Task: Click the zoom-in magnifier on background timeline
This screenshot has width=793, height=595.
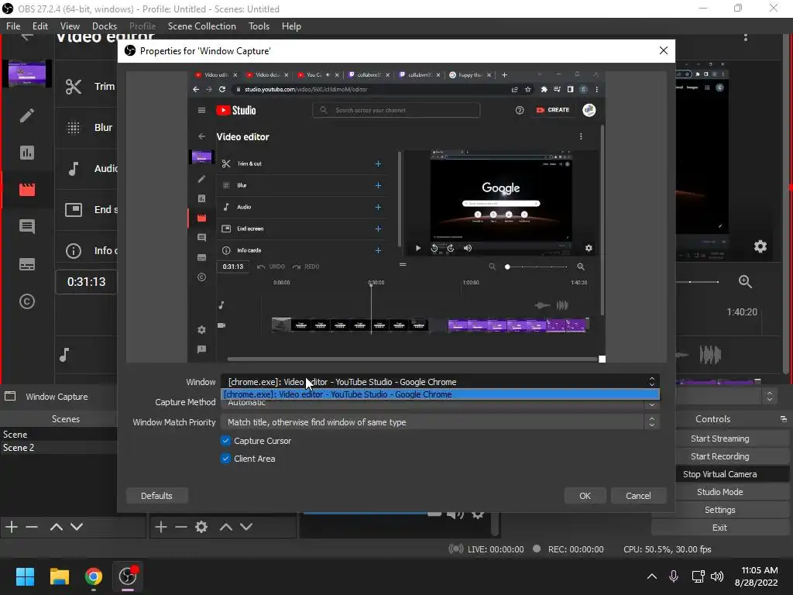Action: tap(745, 282)
